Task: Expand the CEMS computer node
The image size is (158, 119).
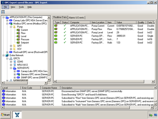Action: pyautogui.click(x=11, y=62)
